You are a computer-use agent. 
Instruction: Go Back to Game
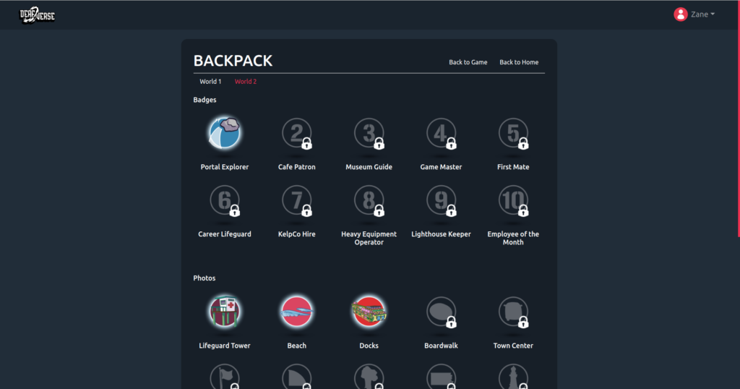(468, 62)
